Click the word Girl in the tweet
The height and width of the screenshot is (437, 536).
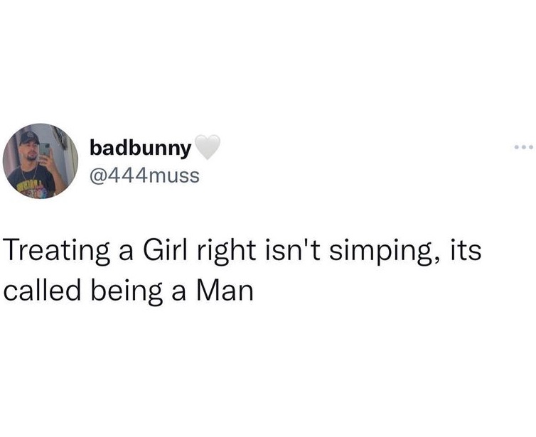(166, 249)
